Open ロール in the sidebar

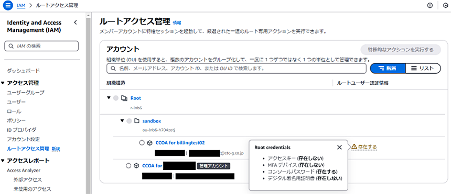14,111
